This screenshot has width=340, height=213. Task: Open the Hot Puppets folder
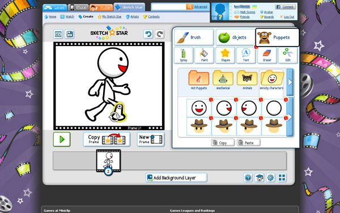[199, 80]
